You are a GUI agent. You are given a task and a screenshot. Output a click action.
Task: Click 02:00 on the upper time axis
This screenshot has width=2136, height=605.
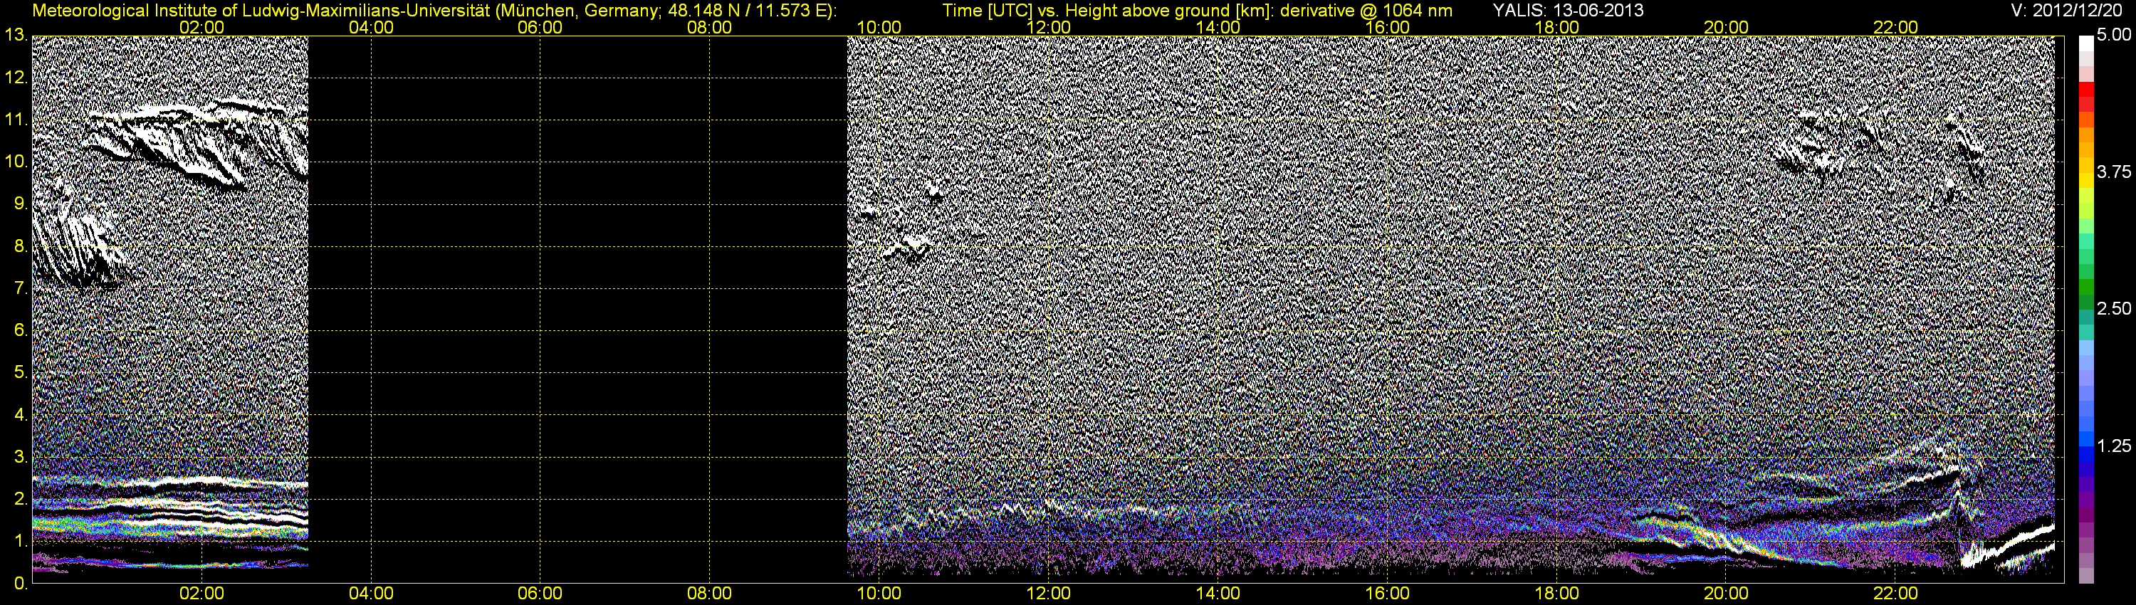coord(201,27)
